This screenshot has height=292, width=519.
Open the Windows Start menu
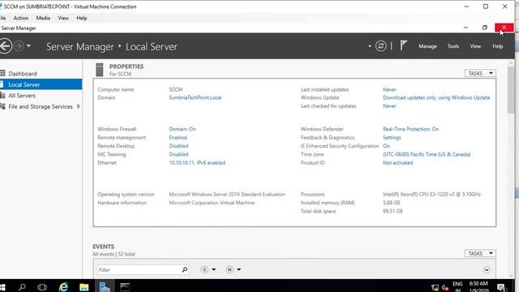[2, 287]
